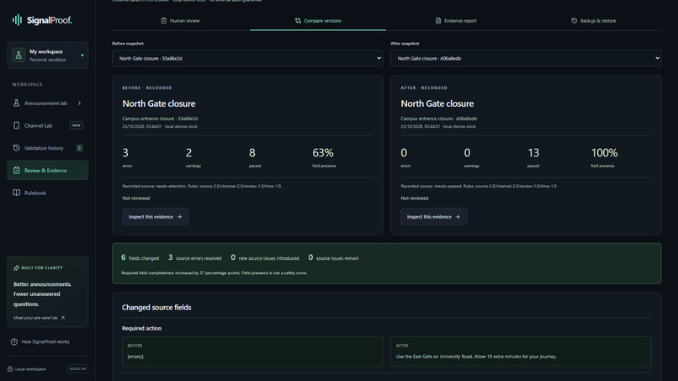Click the BUILD 84 badge
The height and width of the screenshot is (381, 678).
point(78,369)
